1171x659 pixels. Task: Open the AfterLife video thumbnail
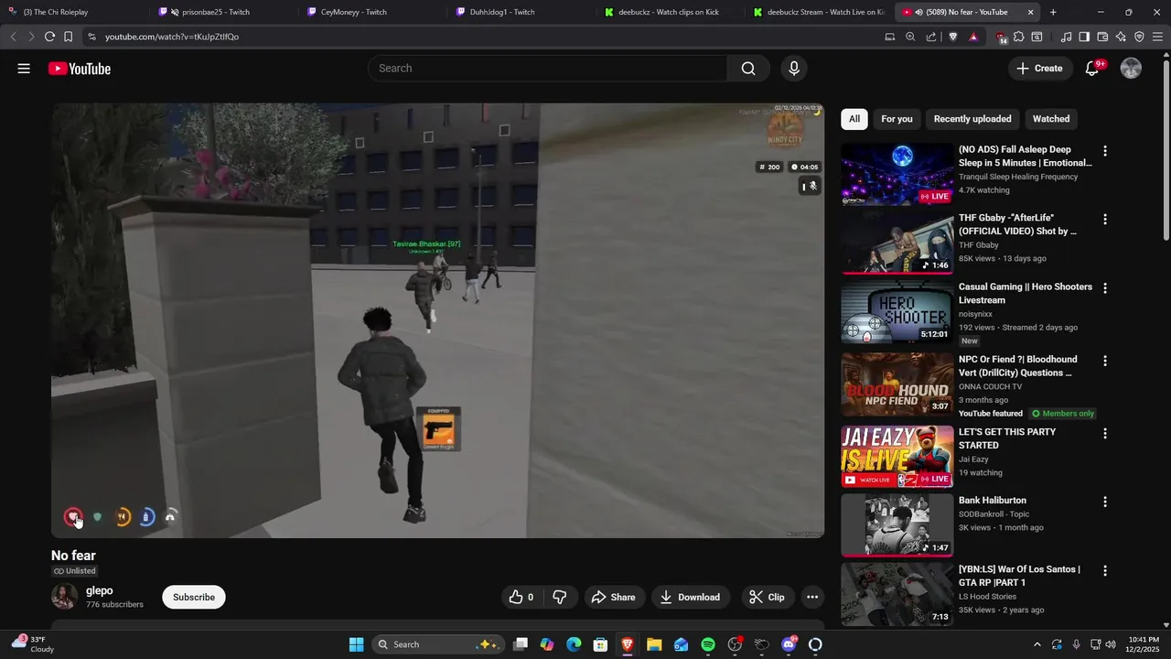click(897, 243)
